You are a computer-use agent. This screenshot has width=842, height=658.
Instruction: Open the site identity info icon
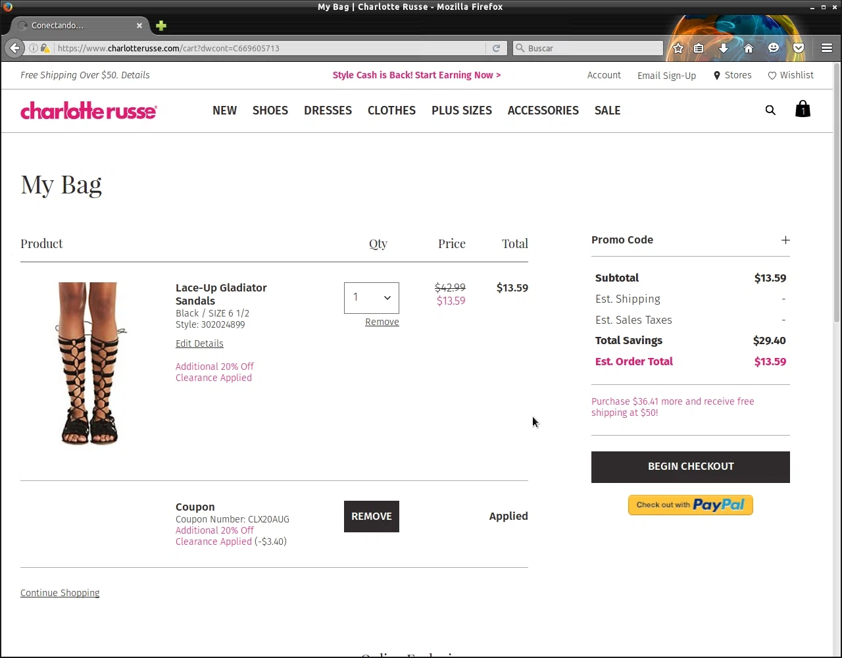(34, 48)
